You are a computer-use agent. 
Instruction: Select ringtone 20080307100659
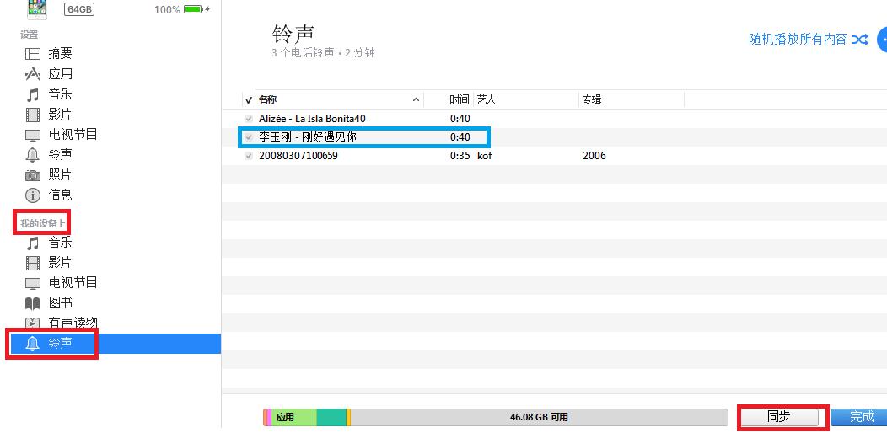coord(298,156)
